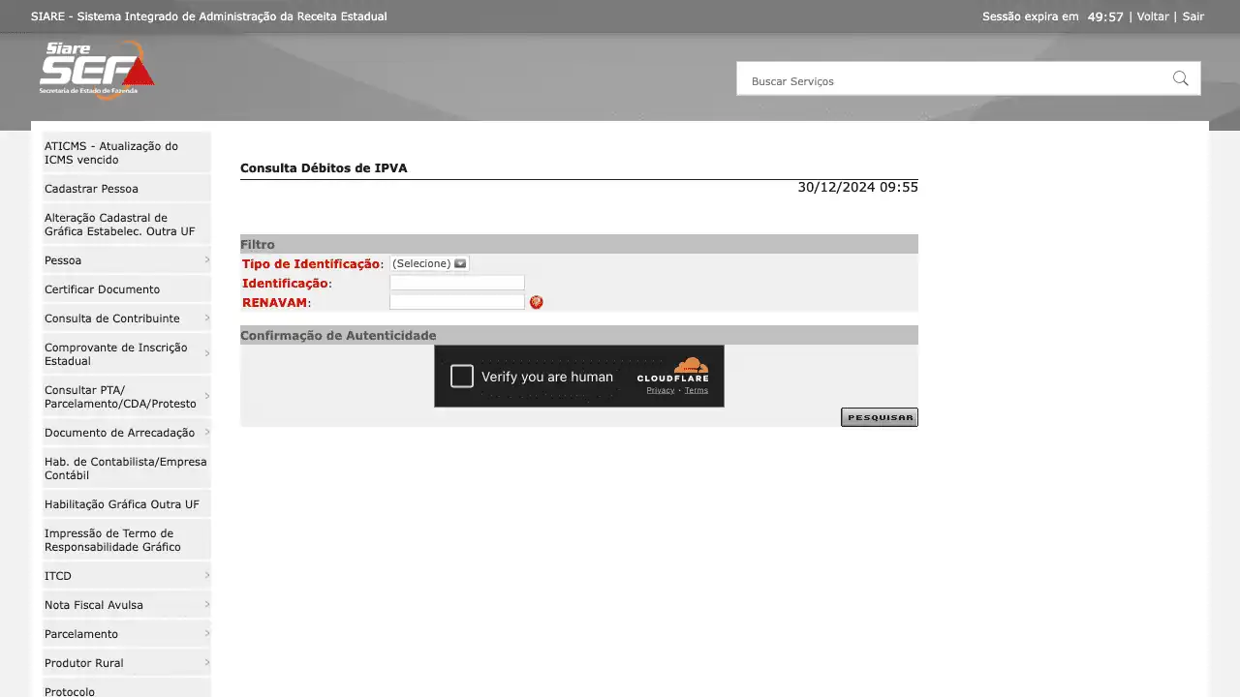Focus the Identificação input field

click(456, 283)
